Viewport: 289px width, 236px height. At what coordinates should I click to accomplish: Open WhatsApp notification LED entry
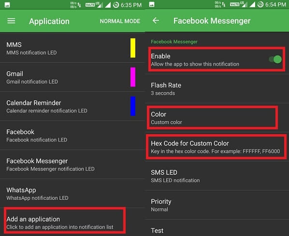72,194
